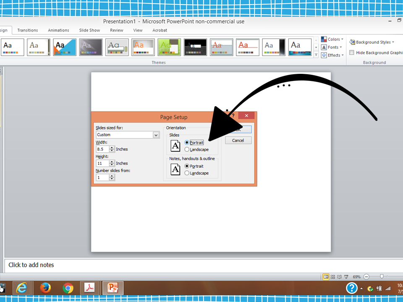The image size is (403, 302).
Task: Click to add notes pane
Action: (203, 265)
